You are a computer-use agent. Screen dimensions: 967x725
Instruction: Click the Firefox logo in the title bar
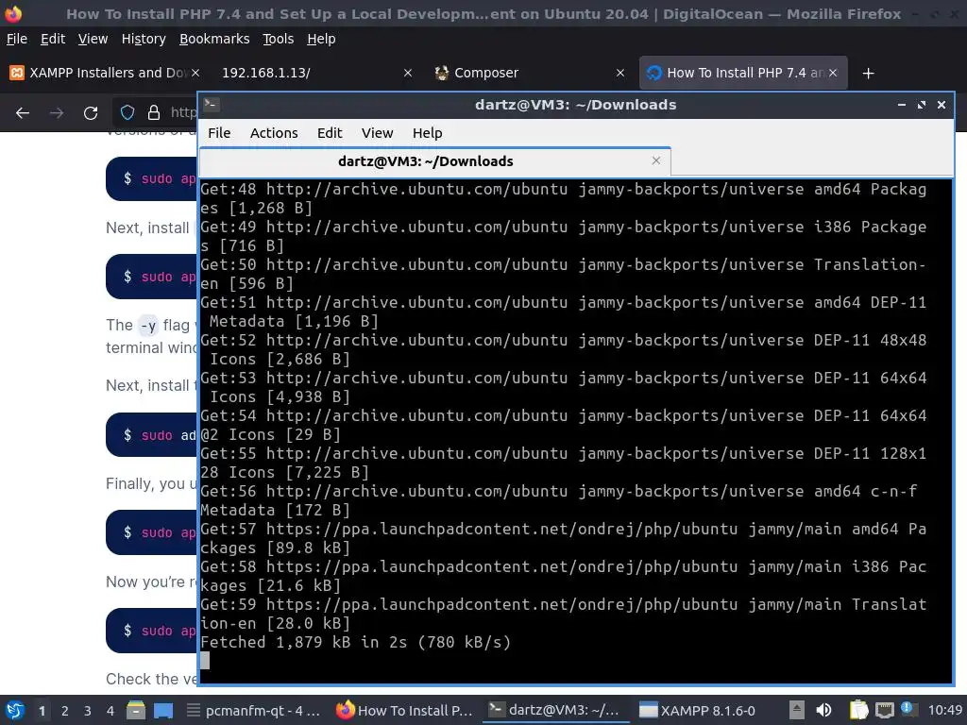(x=13, y=13)
